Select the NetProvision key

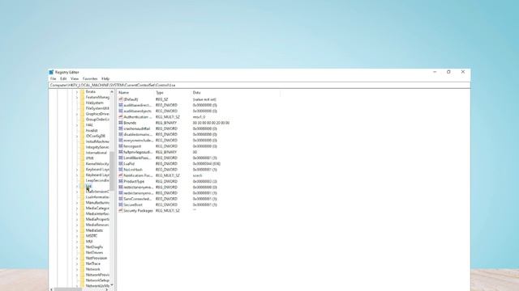97,258
